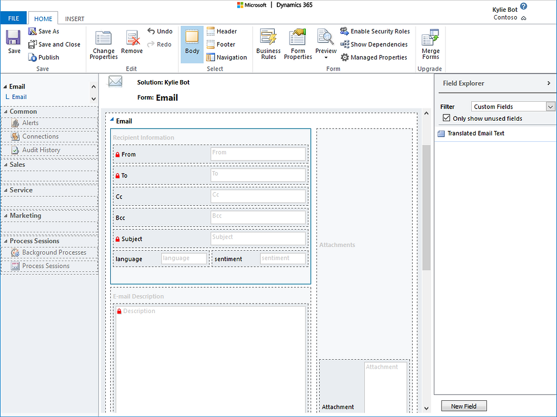Uncheck Only show unused fields

[447, 118]
